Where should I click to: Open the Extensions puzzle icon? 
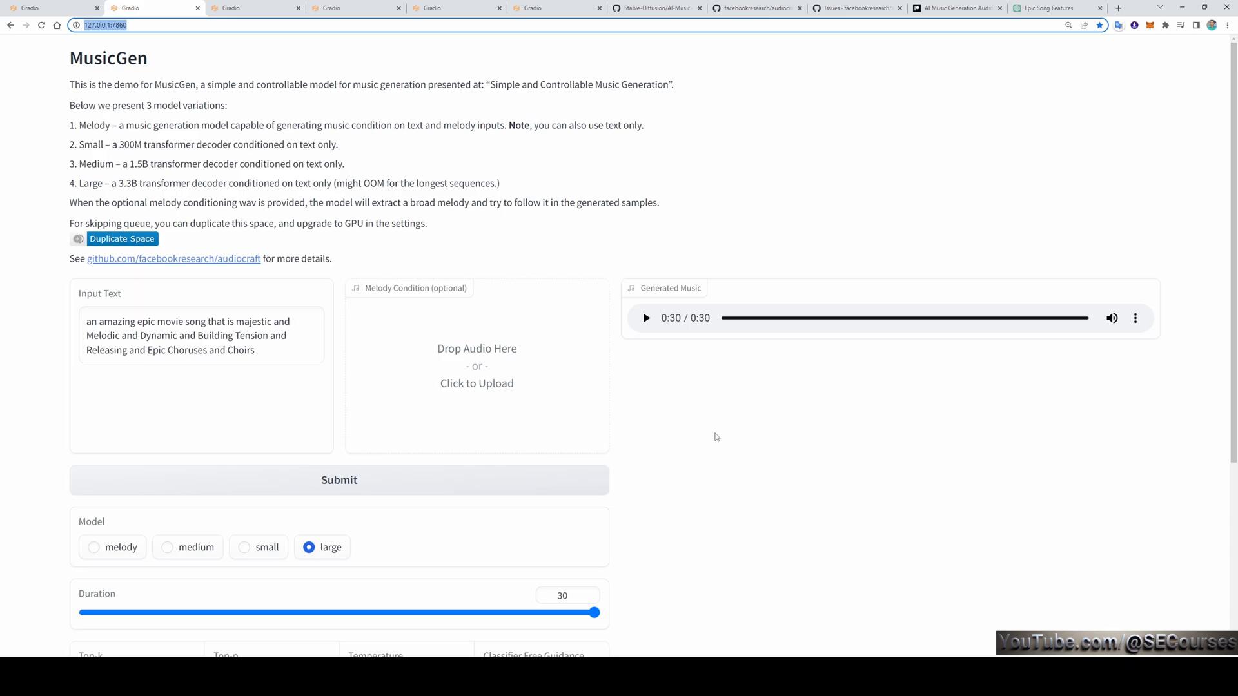click(x=1165, y=25)
